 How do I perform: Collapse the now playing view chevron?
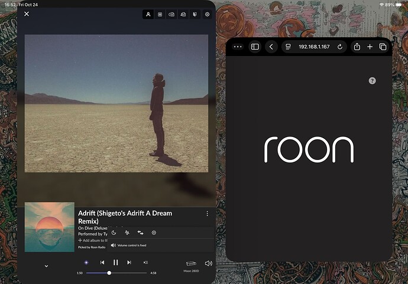(46, 266)
